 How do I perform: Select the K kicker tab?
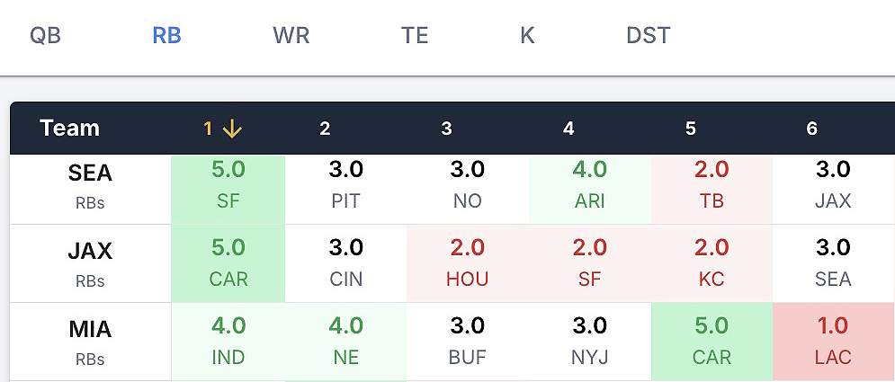(x=527, y=36)
